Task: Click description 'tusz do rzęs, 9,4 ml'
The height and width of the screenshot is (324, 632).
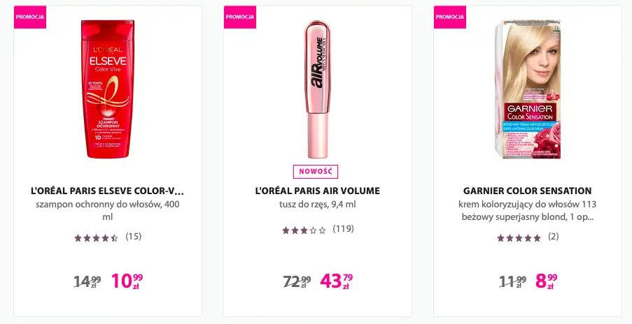Action: click(317, 205)
